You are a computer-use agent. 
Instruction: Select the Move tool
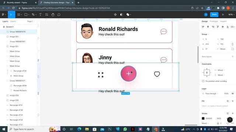tap(11, 15)
